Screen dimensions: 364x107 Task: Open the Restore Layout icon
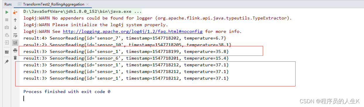pos(7,52)
